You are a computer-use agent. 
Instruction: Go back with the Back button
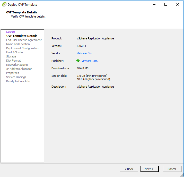[129, 169]
